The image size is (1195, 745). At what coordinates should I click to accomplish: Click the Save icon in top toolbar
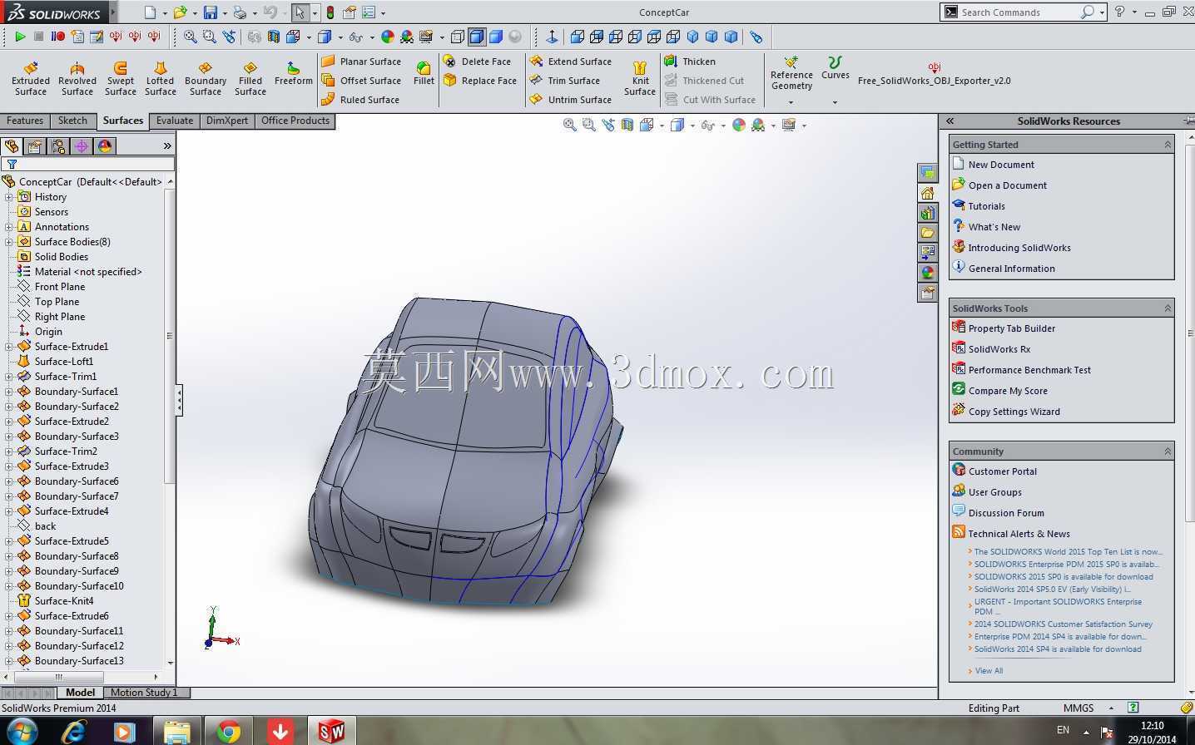[x=211, y=12]
